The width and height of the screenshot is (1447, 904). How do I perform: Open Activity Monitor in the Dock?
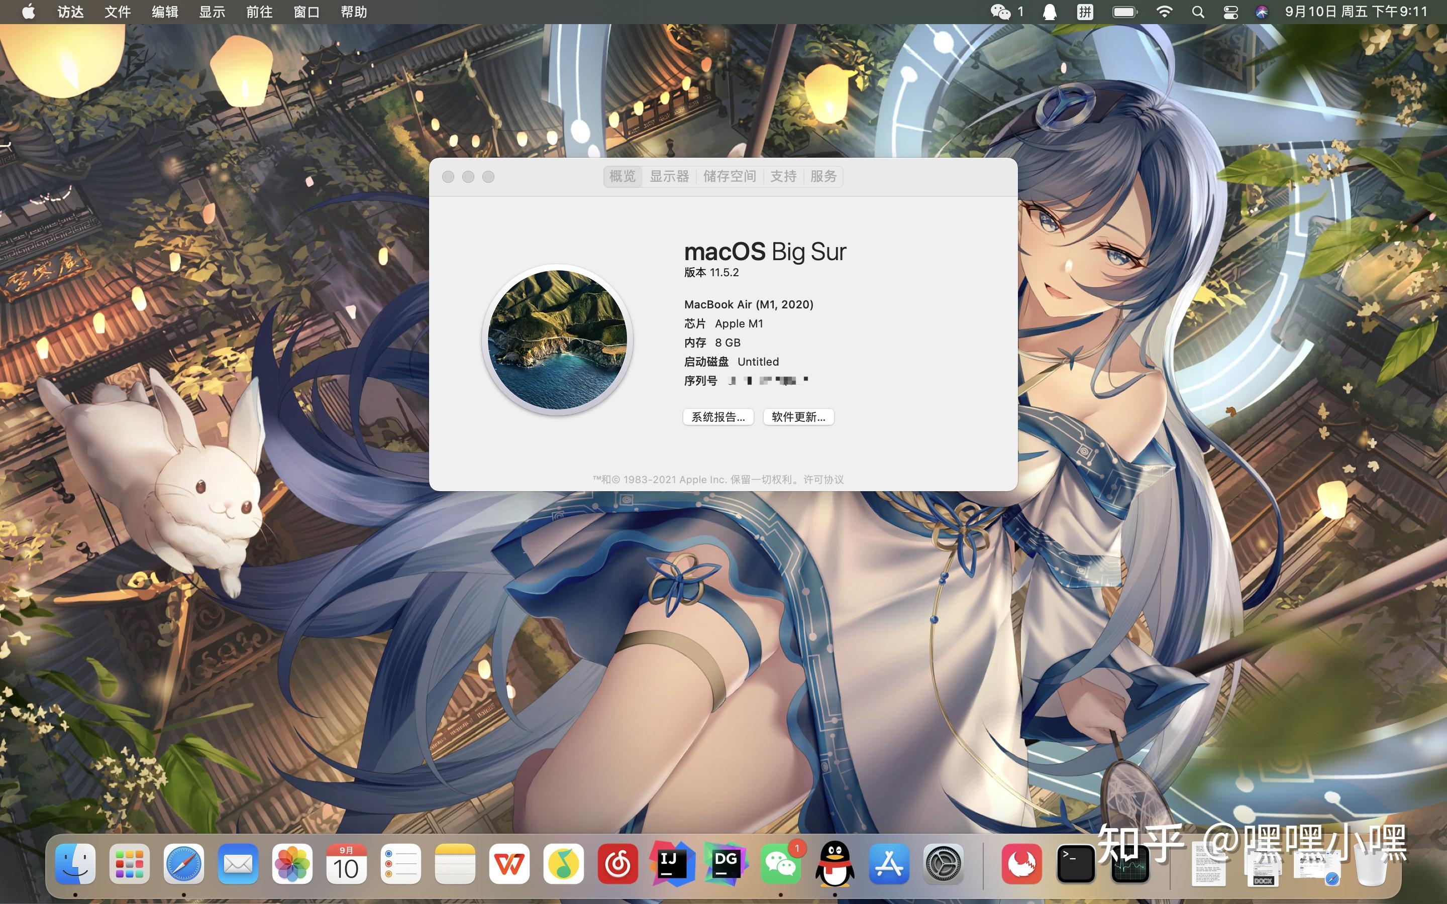click(x=1130, y=864)
